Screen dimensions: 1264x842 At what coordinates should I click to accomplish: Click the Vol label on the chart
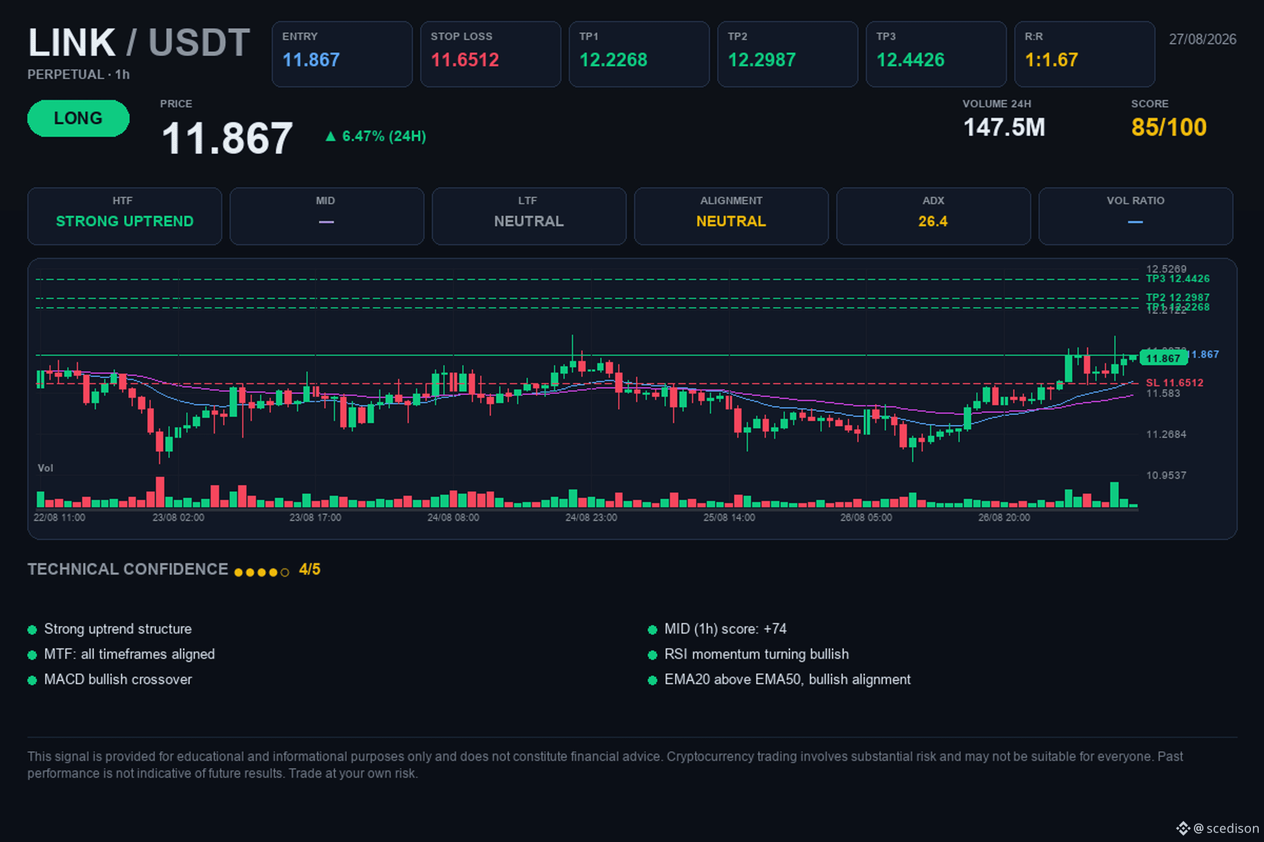(46, 468)
